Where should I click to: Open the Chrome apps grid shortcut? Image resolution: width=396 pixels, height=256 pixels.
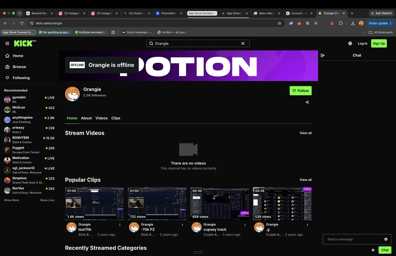tap(113, 32)
